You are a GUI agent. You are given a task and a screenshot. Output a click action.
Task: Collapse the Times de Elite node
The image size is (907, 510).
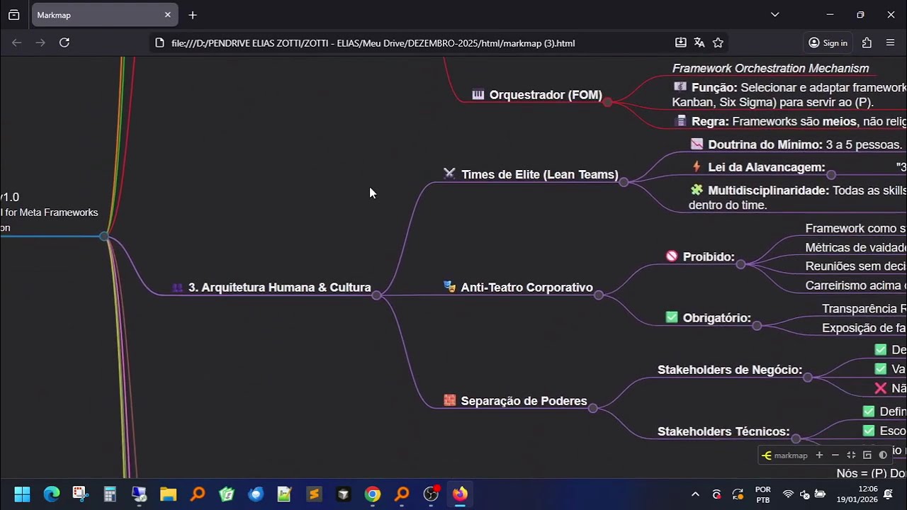pyautogui.click(x=624, y=182)
